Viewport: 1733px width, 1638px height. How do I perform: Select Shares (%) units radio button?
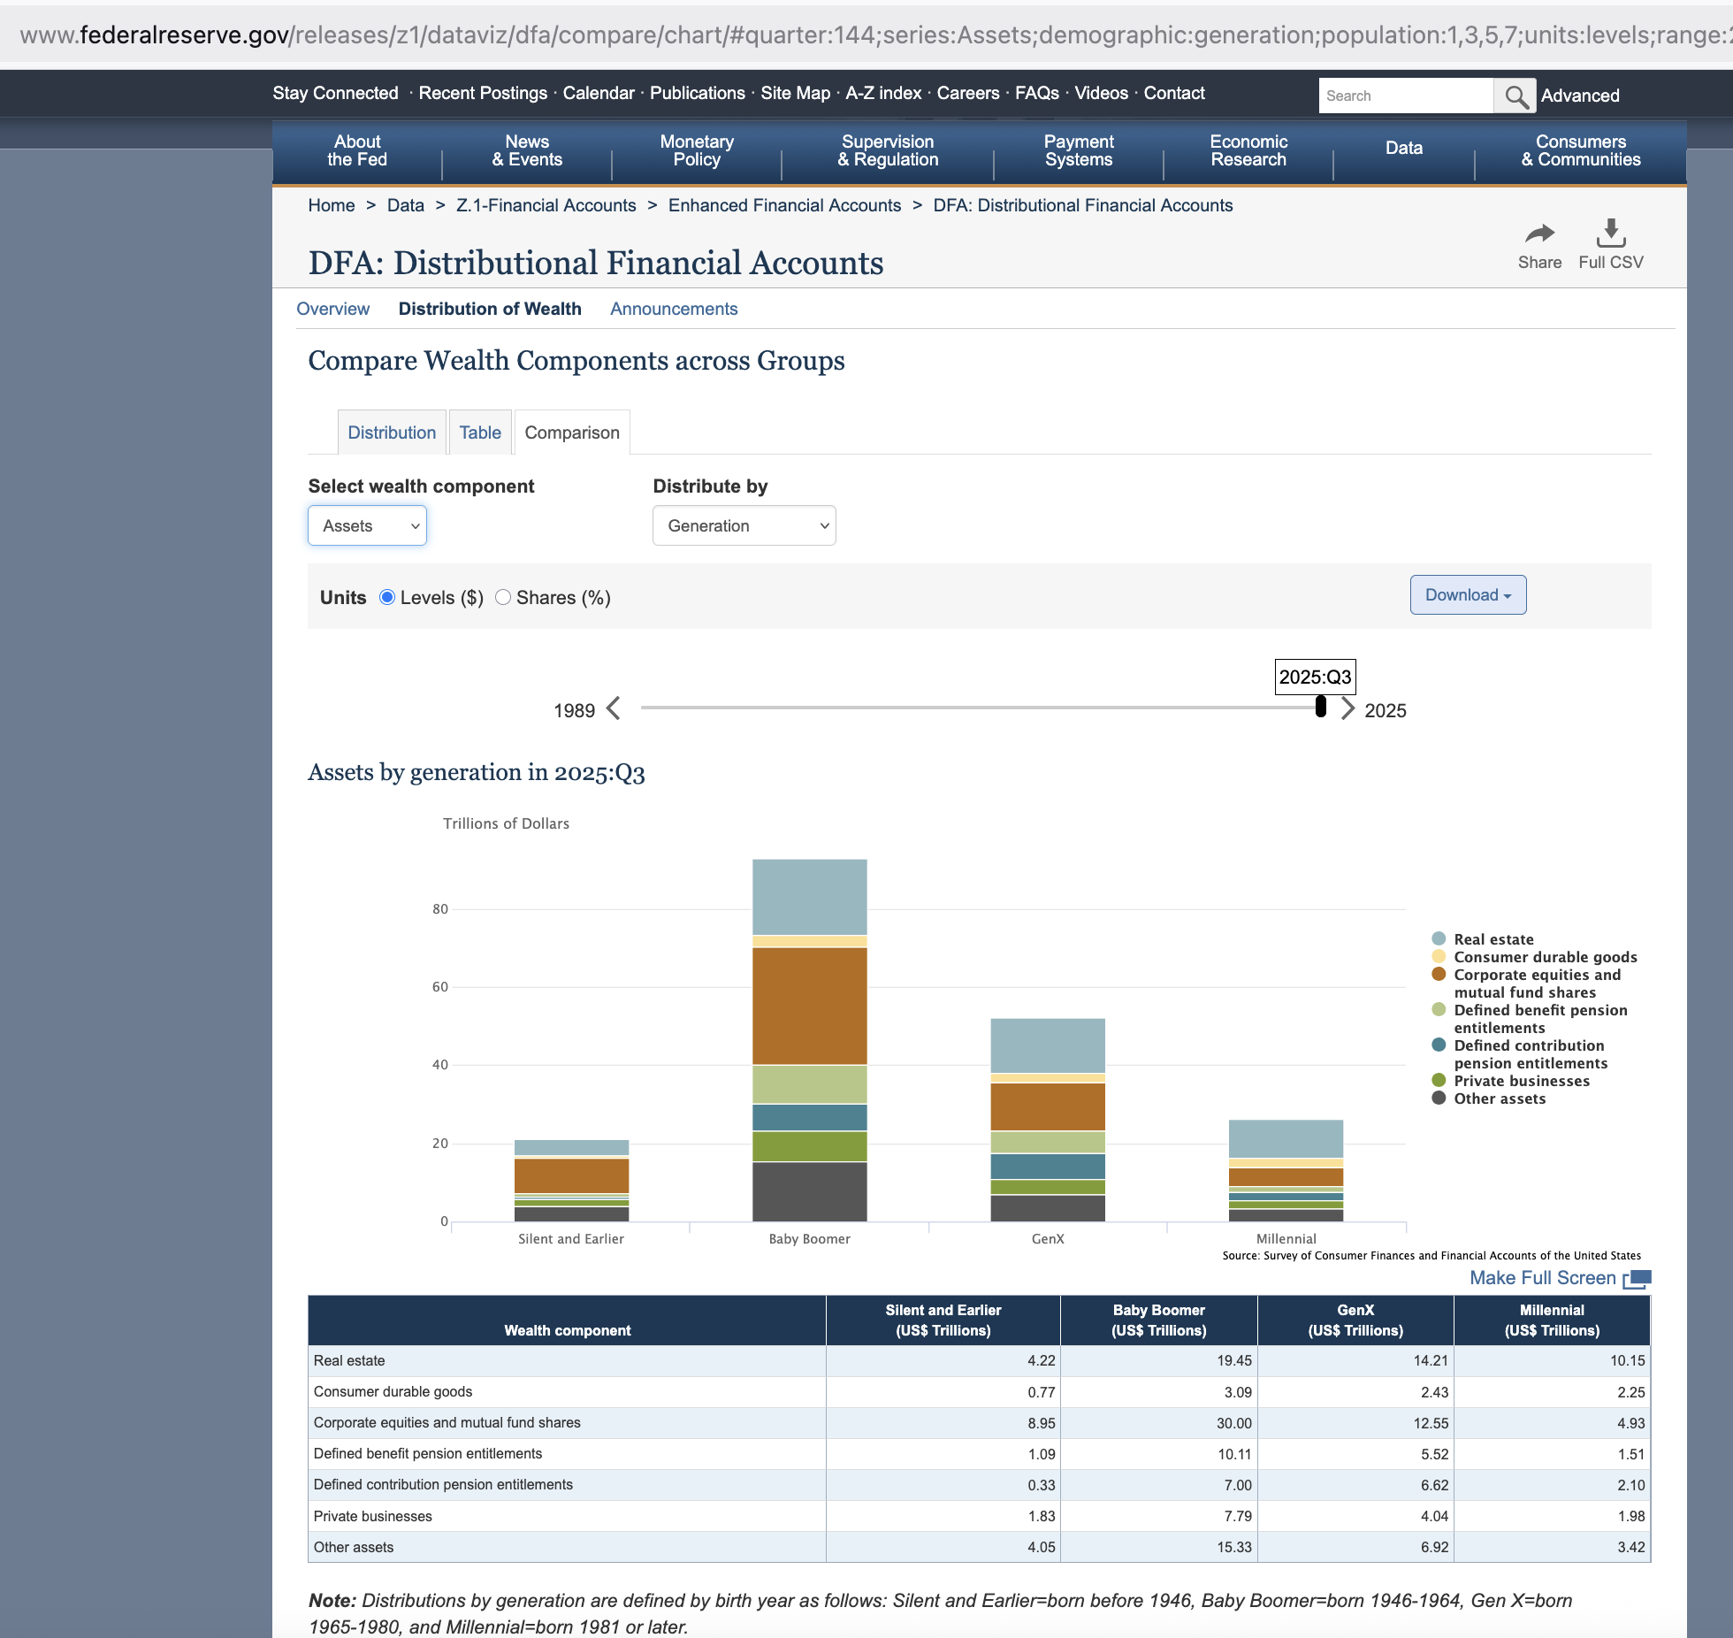(x=503, y=597)
